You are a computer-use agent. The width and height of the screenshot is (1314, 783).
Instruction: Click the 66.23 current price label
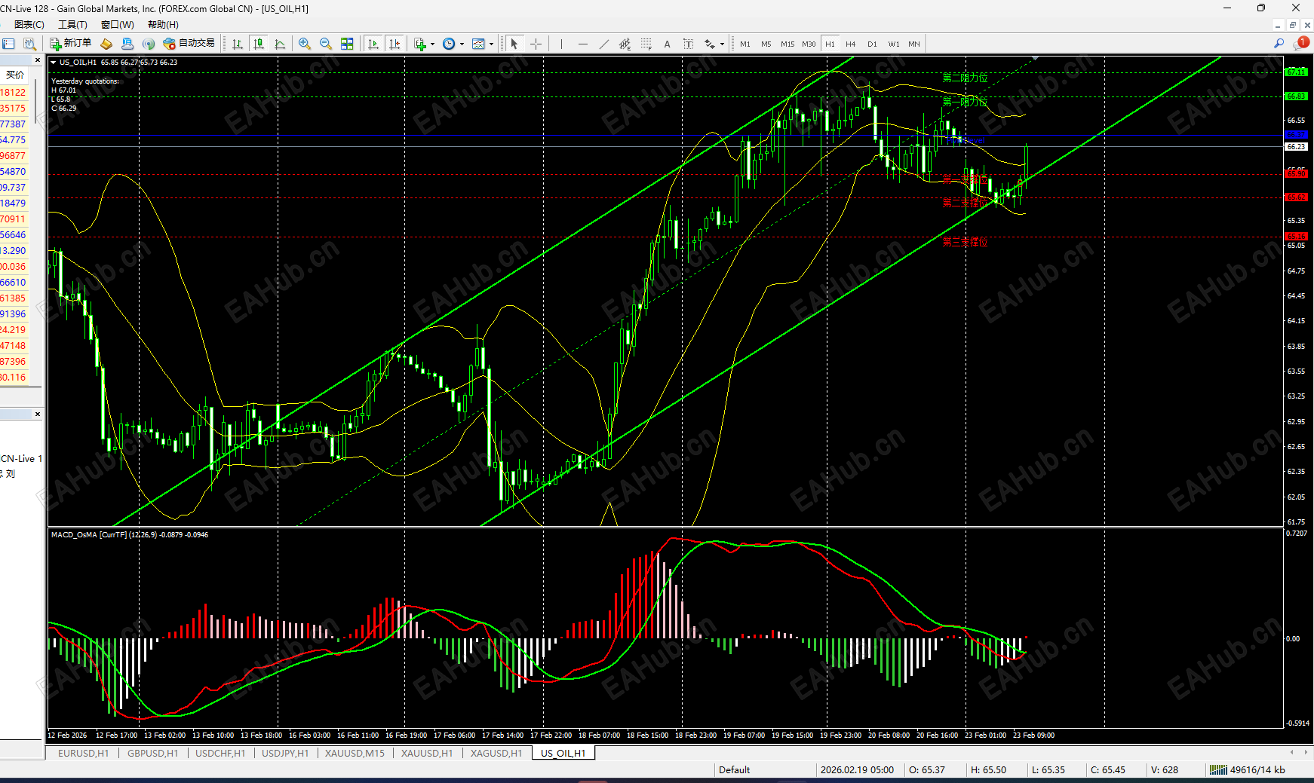tap(1296, 147)
